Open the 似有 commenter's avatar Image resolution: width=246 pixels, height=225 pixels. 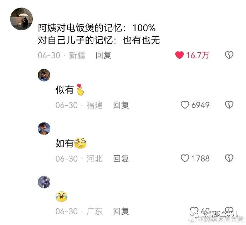coord(44,75)
